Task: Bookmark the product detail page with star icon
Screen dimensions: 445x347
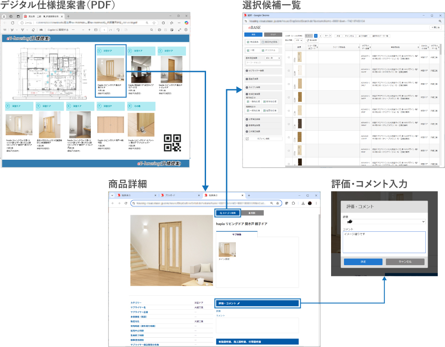Action: pyautogui.click(x=278, y=203)
